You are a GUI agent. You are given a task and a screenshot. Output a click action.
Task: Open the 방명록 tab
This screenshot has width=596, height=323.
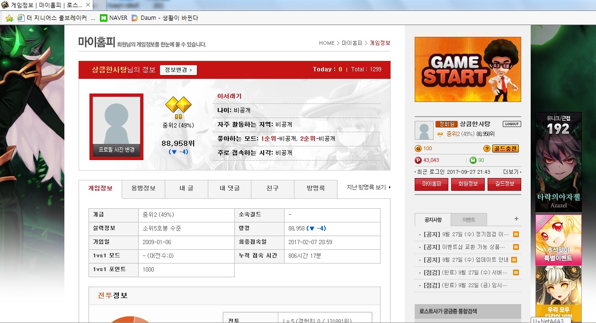tap(315, 188)
